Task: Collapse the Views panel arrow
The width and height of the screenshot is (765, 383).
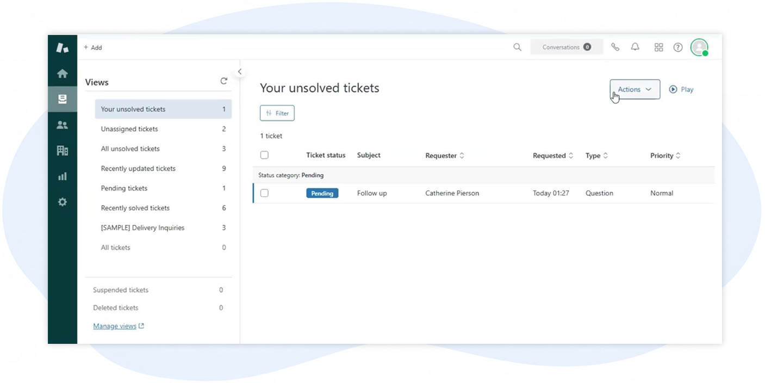Action: click(x=239, y=72)
